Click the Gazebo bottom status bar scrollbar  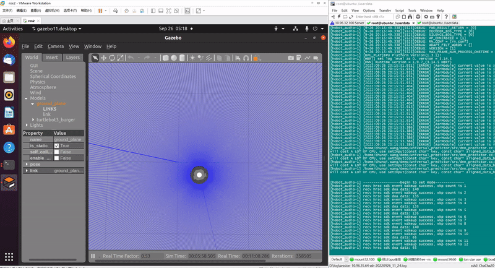pyautogui.click(x=180, y=261)
